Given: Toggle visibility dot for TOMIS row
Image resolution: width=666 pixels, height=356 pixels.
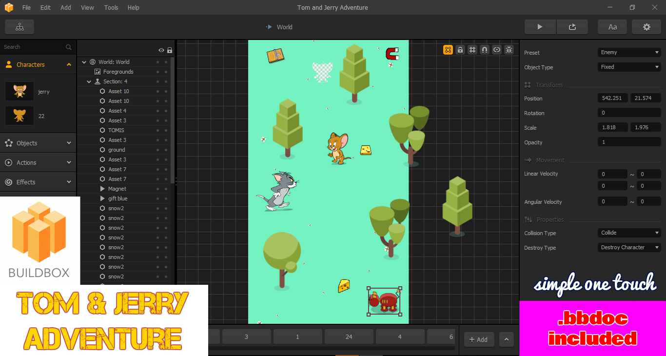Looking at the screenshot, I should coord(157,130).
